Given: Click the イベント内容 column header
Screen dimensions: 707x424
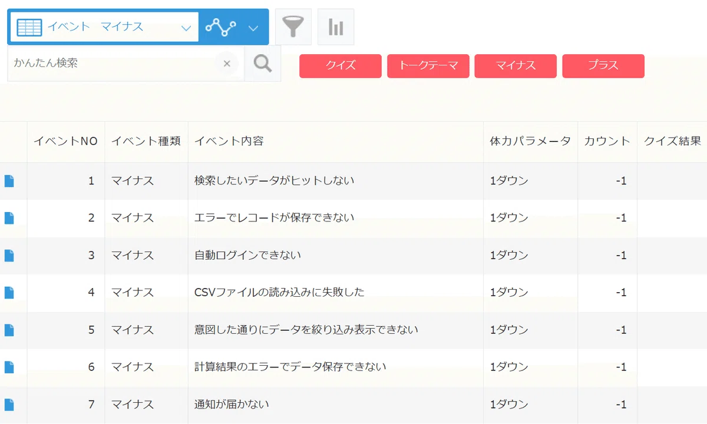Looking at the screenshot, I should click(x=336, y=141).
